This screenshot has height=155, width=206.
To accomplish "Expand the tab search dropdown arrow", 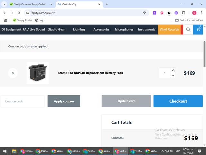I will click(x=4, y=4).
